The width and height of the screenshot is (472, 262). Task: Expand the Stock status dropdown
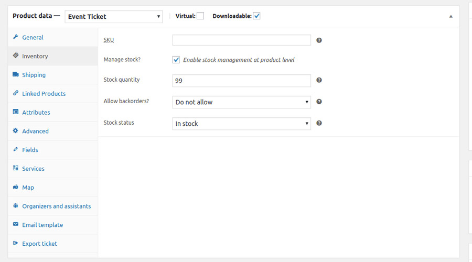pyautogui.click(x=241, y=124)
